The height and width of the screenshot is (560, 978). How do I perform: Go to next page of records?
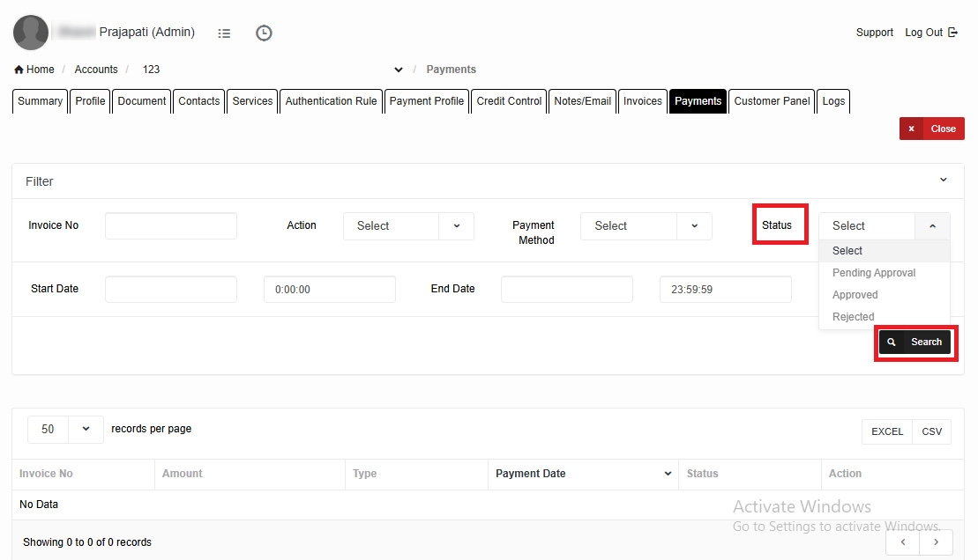click(x=936, y=542)
